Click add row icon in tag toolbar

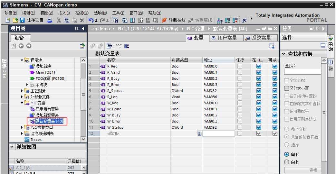[x=100, y=46]
